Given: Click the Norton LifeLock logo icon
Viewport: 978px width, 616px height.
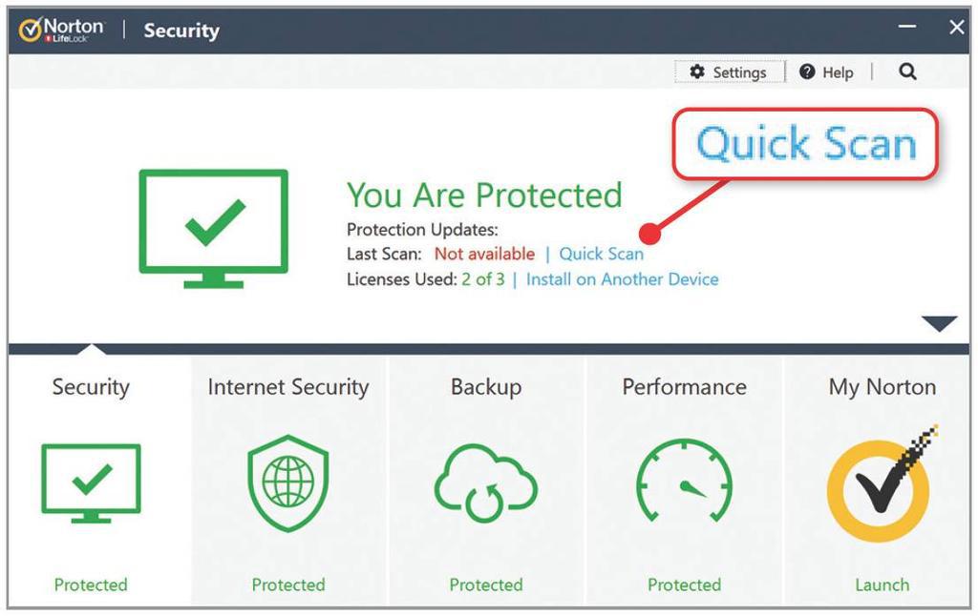Looking at the screenshot, I should tap(30, 30).
